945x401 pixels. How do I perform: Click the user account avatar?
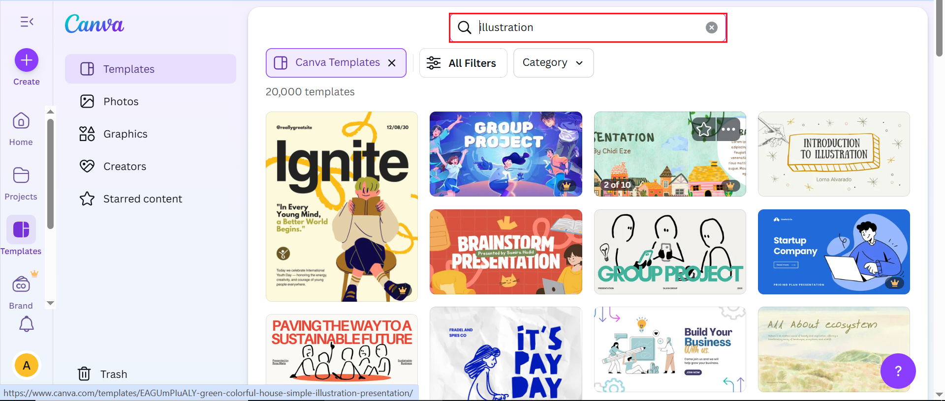tap(27, 366)
